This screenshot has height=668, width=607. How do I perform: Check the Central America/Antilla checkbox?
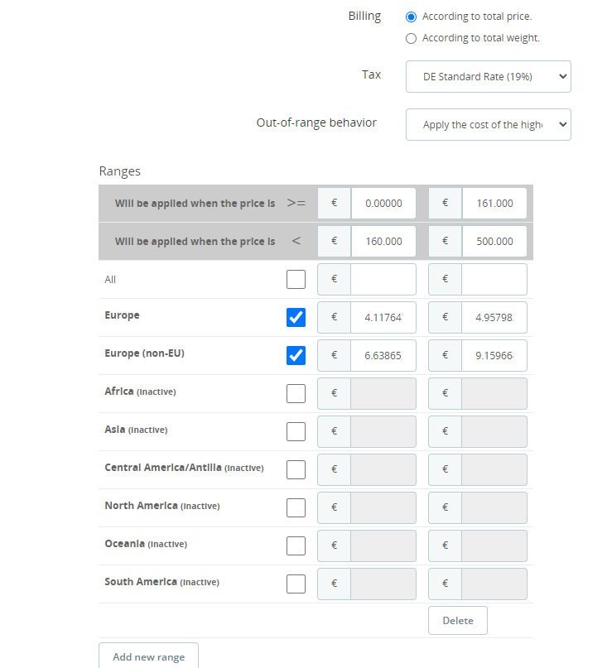[x=296, y=469]
